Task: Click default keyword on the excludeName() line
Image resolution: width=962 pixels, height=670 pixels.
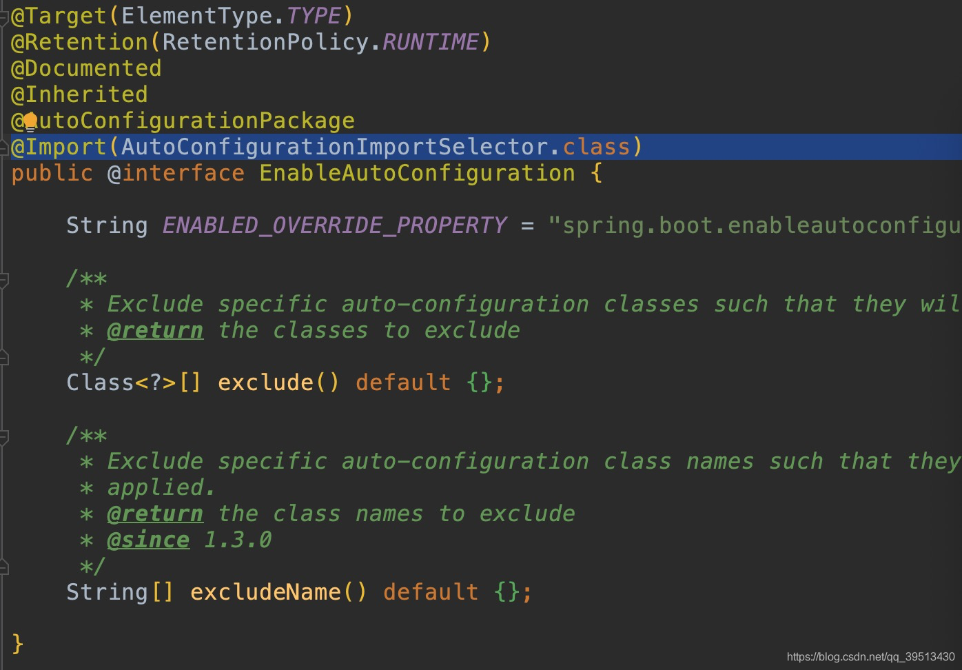Action: tap(431, 592)
